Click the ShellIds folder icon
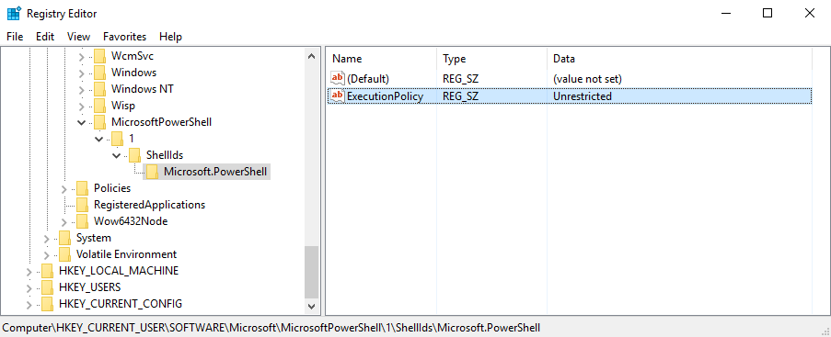The image size is (831, 337). click(x=134, y=154)
